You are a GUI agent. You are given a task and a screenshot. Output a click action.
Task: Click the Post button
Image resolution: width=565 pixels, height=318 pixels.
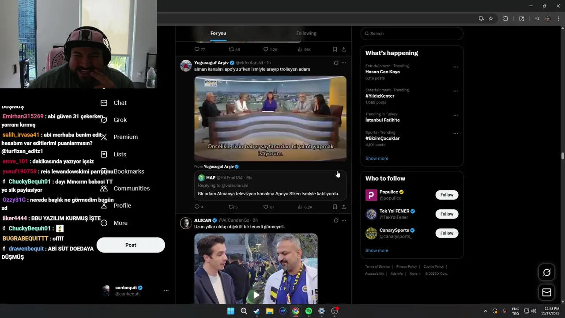coord(131,245)
